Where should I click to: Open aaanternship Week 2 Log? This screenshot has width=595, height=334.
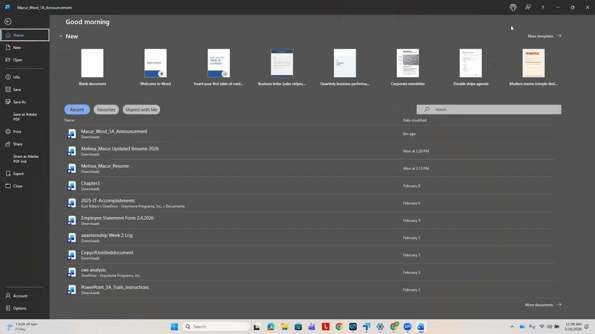(310, 238)
